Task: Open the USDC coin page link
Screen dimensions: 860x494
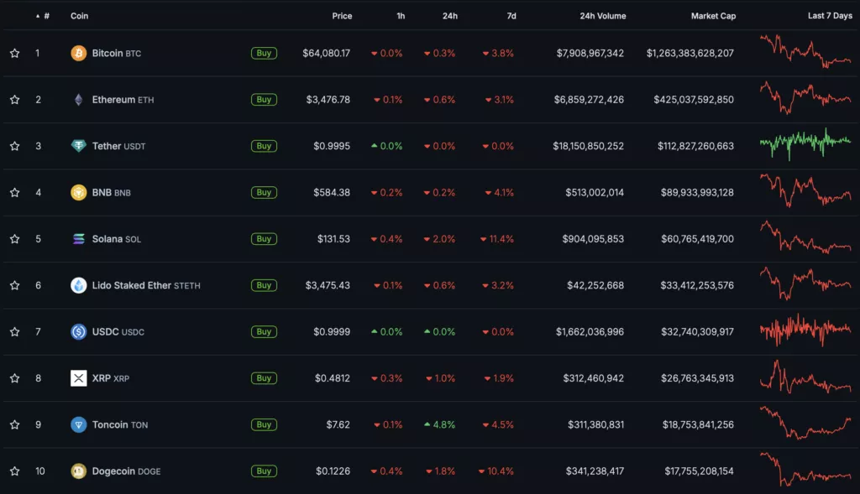Action: pos(118,332)
